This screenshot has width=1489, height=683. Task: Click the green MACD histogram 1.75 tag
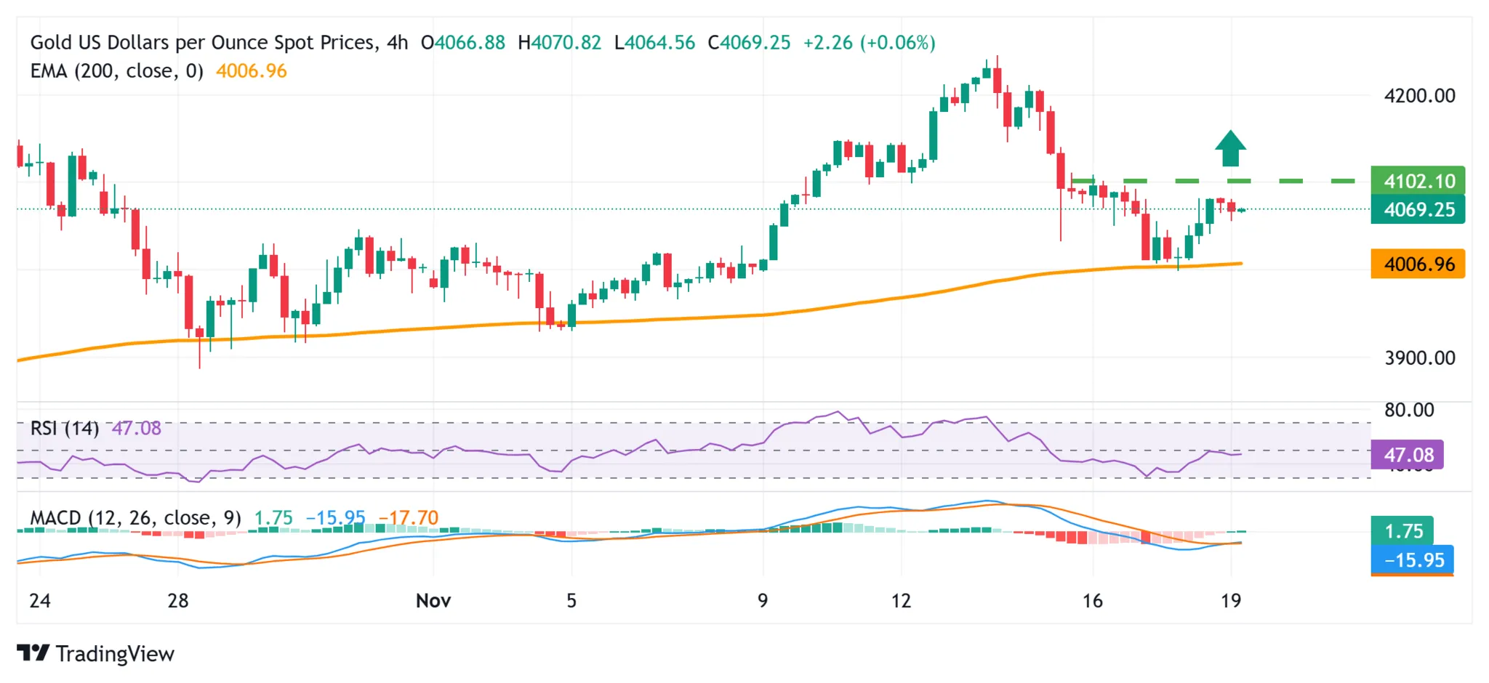pyautogui.click(x=1402, y=531)
